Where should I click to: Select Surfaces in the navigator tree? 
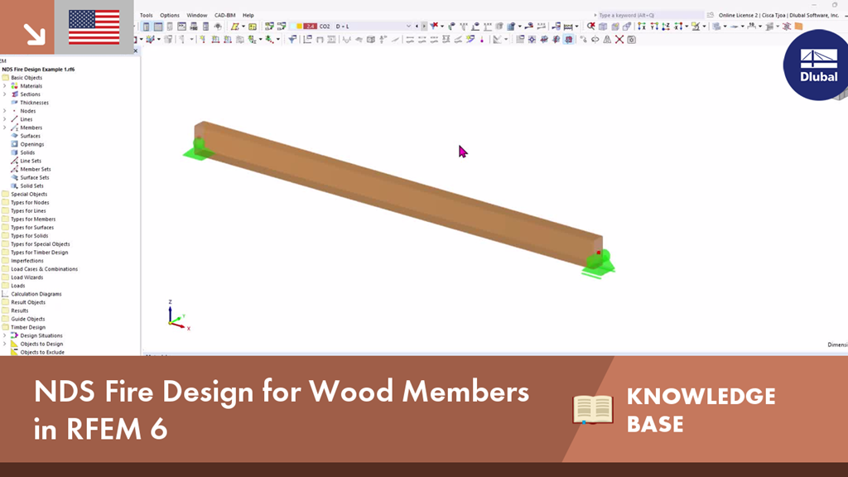coord(31,136)
